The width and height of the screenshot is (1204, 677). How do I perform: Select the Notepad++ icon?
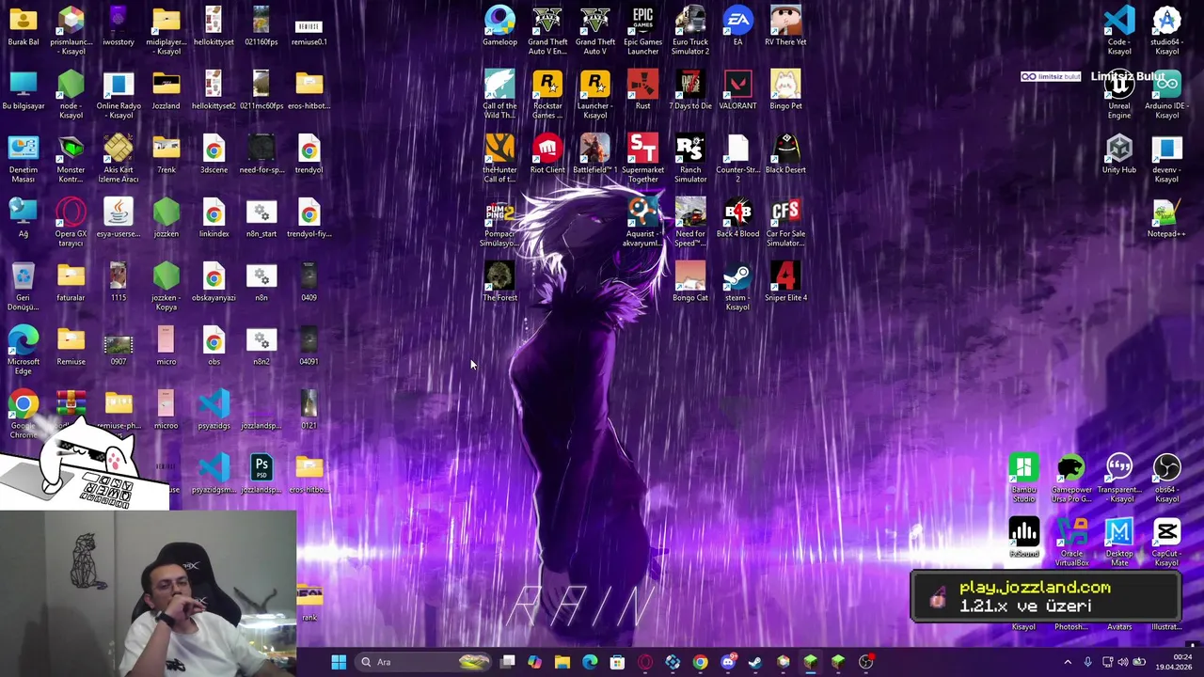pos(1166,218)
